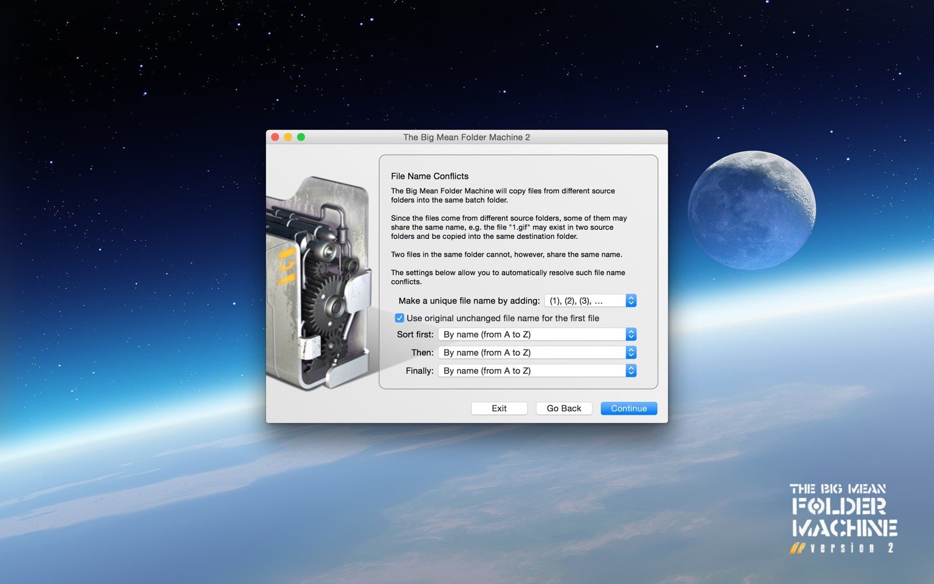
Task: Click the 'Use original unchanged file name' label
Action: (x=503, y=318)
